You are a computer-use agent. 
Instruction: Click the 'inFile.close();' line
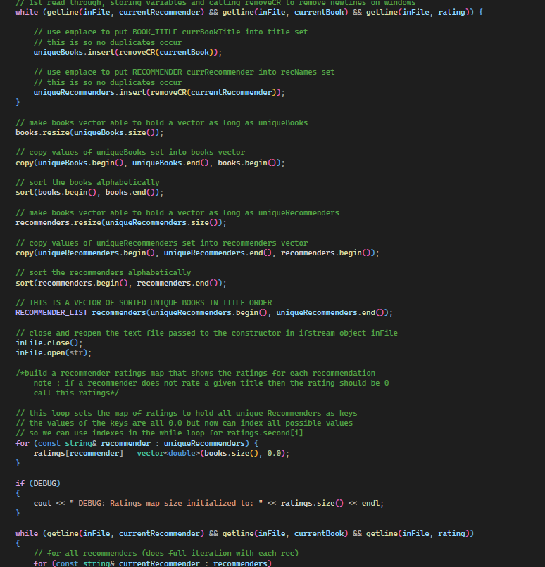[x=49, y=343]
